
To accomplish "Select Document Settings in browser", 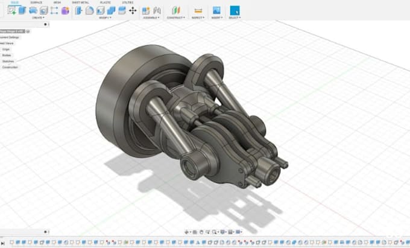I will [10, 37].
